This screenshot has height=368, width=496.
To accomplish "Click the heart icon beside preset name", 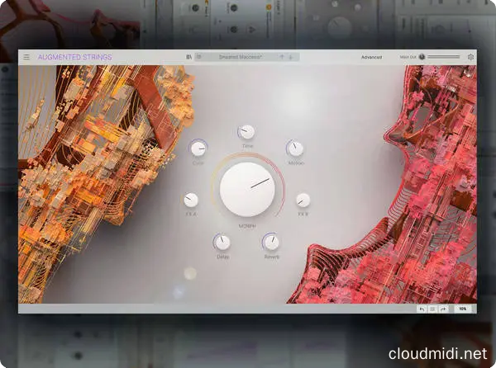I will point(199,58).
